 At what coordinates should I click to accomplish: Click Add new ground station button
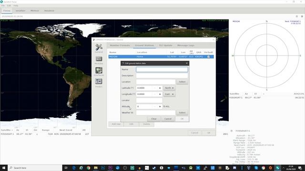pos(116,124)
